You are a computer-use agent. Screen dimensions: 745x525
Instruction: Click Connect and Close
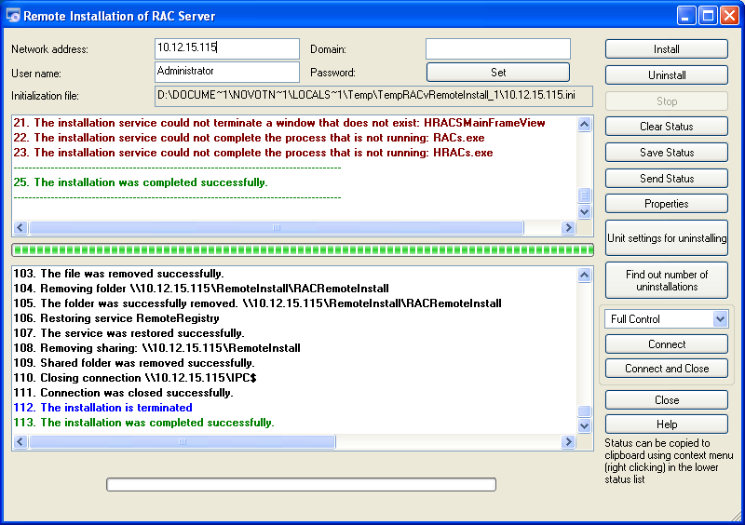click(666, 369)
